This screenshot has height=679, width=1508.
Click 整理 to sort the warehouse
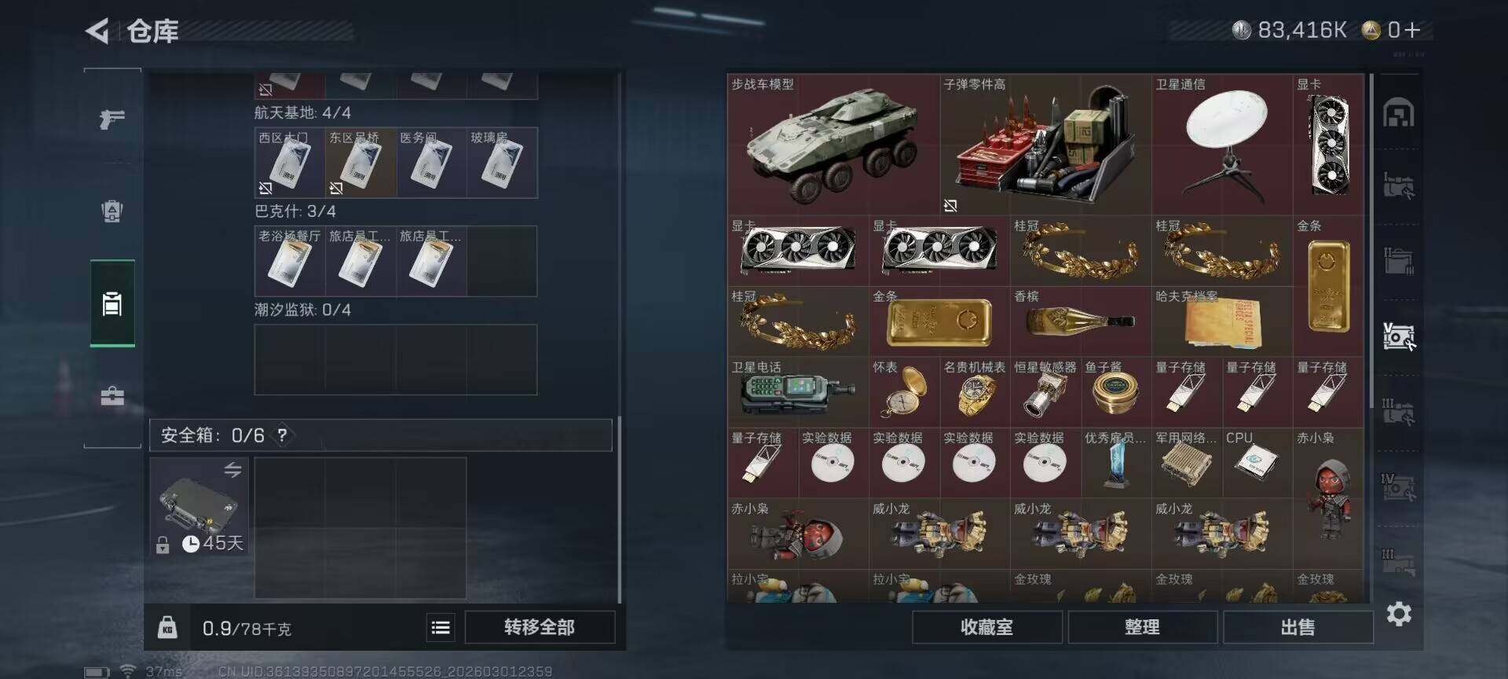(1142, 627)
